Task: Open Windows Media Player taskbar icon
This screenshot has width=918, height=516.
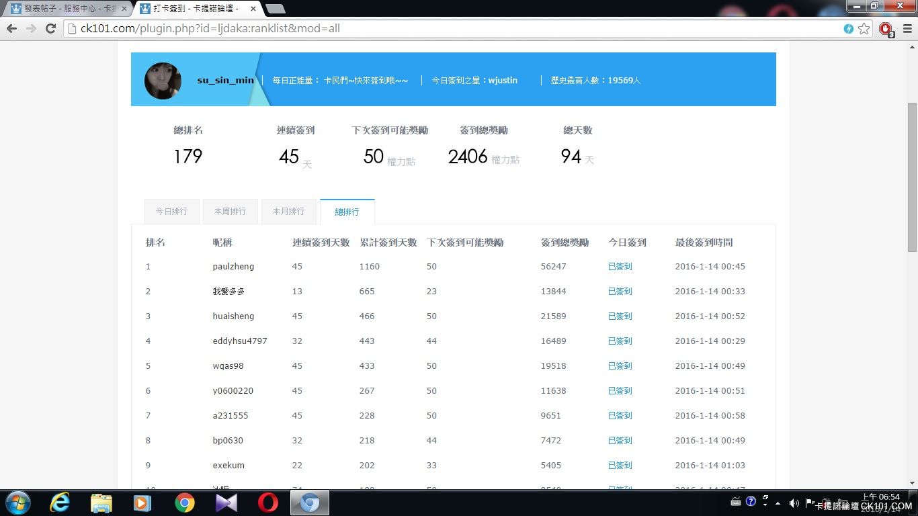Action: 142,503
